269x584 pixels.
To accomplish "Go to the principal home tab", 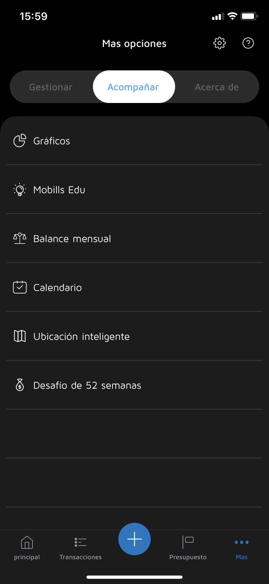I will [27, 547].
